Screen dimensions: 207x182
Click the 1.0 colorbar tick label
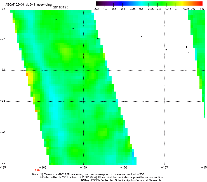(202, 9)
